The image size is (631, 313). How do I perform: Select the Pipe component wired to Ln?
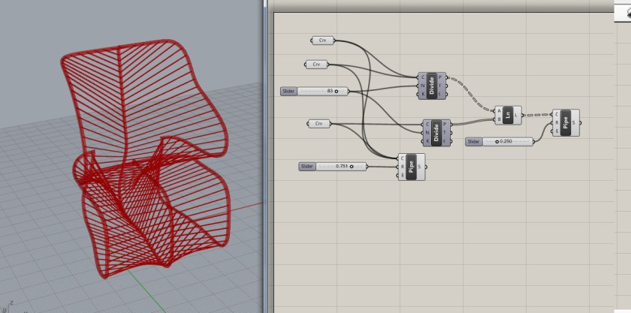pyautogui.click(x=564, y=122)
